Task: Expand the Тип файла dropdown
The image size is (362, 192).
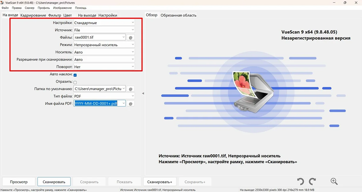Action: [x=104, y=96]
